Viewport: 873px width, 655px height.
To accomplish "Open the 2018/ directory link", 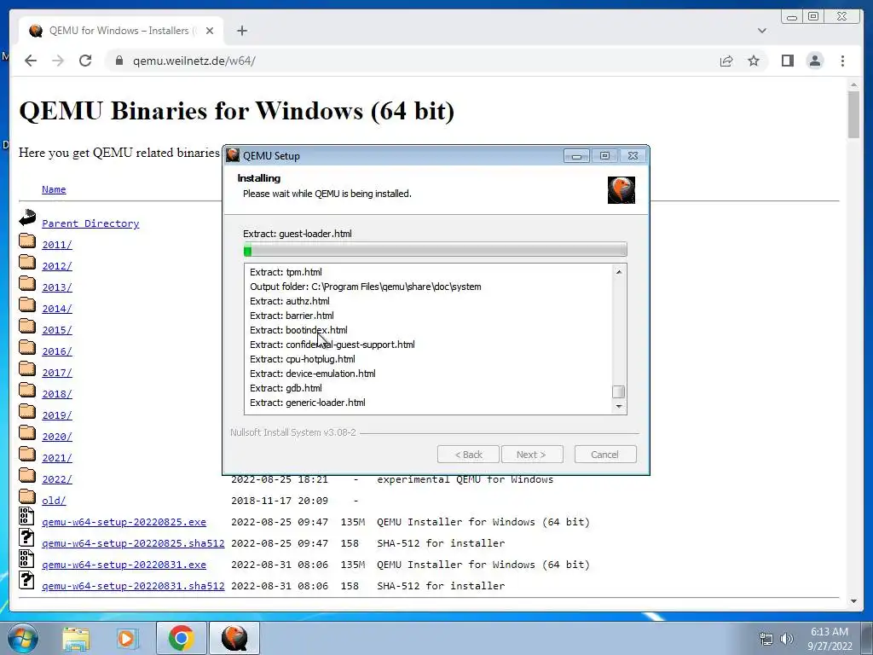I will click(x=57, y=394).
